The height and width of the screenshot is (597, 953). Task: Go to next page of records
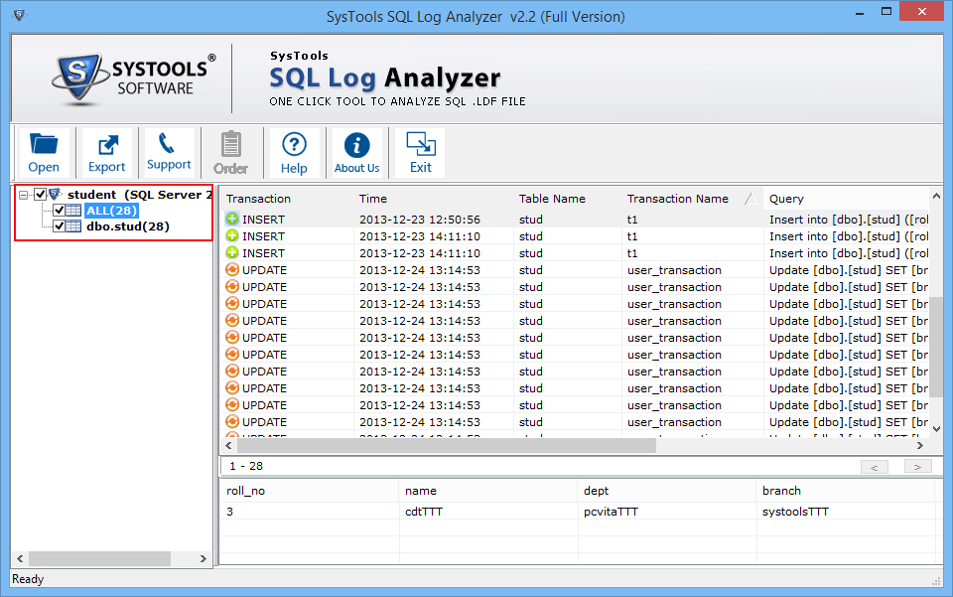(x=917, y=467)
